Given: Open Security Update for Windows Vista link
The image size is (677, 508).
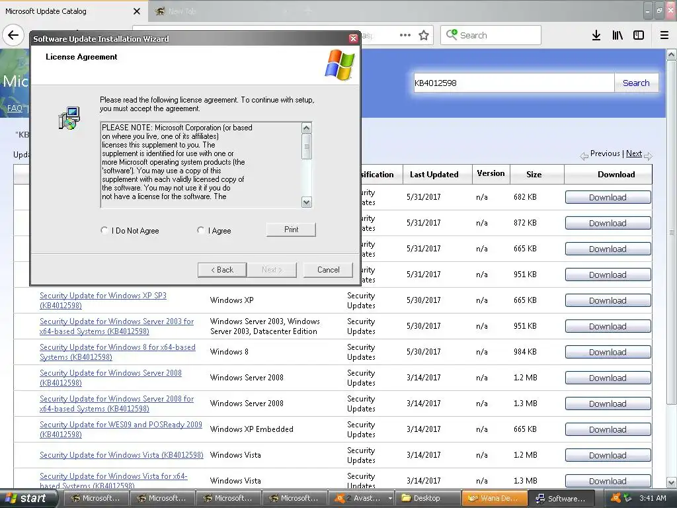Looking at the screenshot, I should [x=122, y=455].
